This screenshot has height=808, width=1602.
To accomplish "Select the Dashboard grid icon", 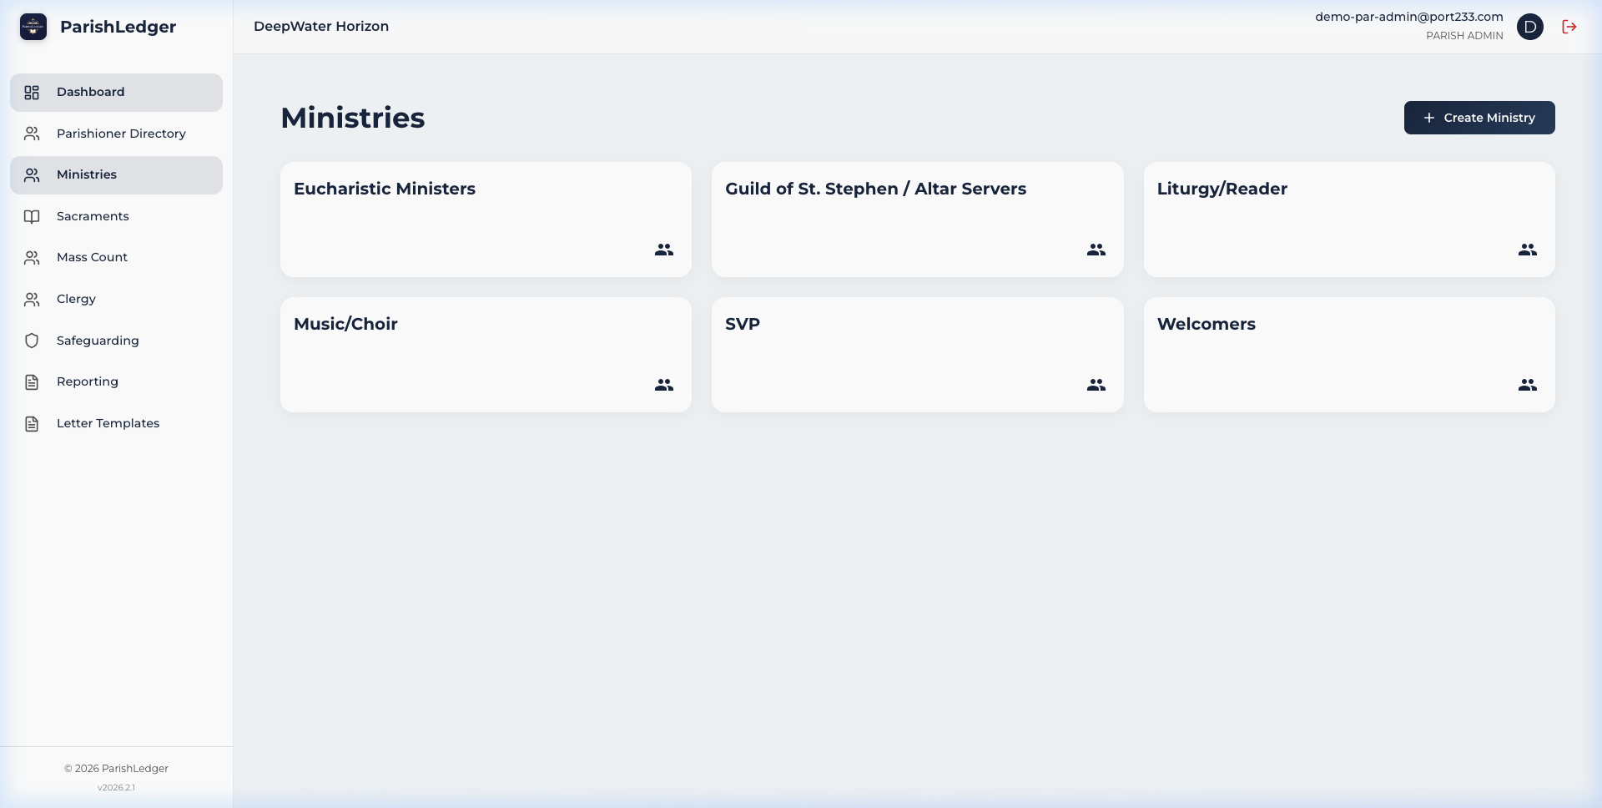I will [32, 92].
